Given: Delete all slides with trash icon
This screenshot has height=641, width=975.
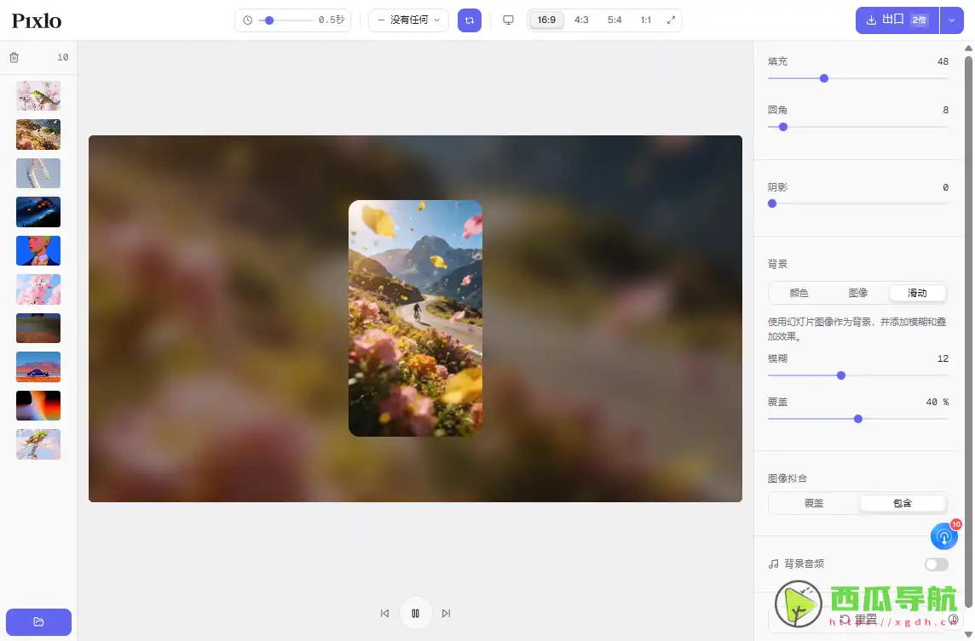Looking at the screenshot, I should click(14, 58).
